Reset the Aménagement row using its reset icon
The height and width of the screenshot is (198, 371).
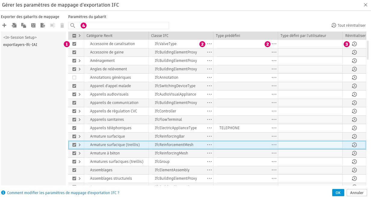(x=354, y=61)
